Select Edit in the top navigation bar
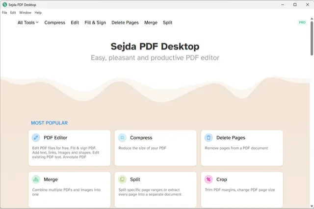The image size is (314, 209). pyautogui.click(x=75, y=23)
